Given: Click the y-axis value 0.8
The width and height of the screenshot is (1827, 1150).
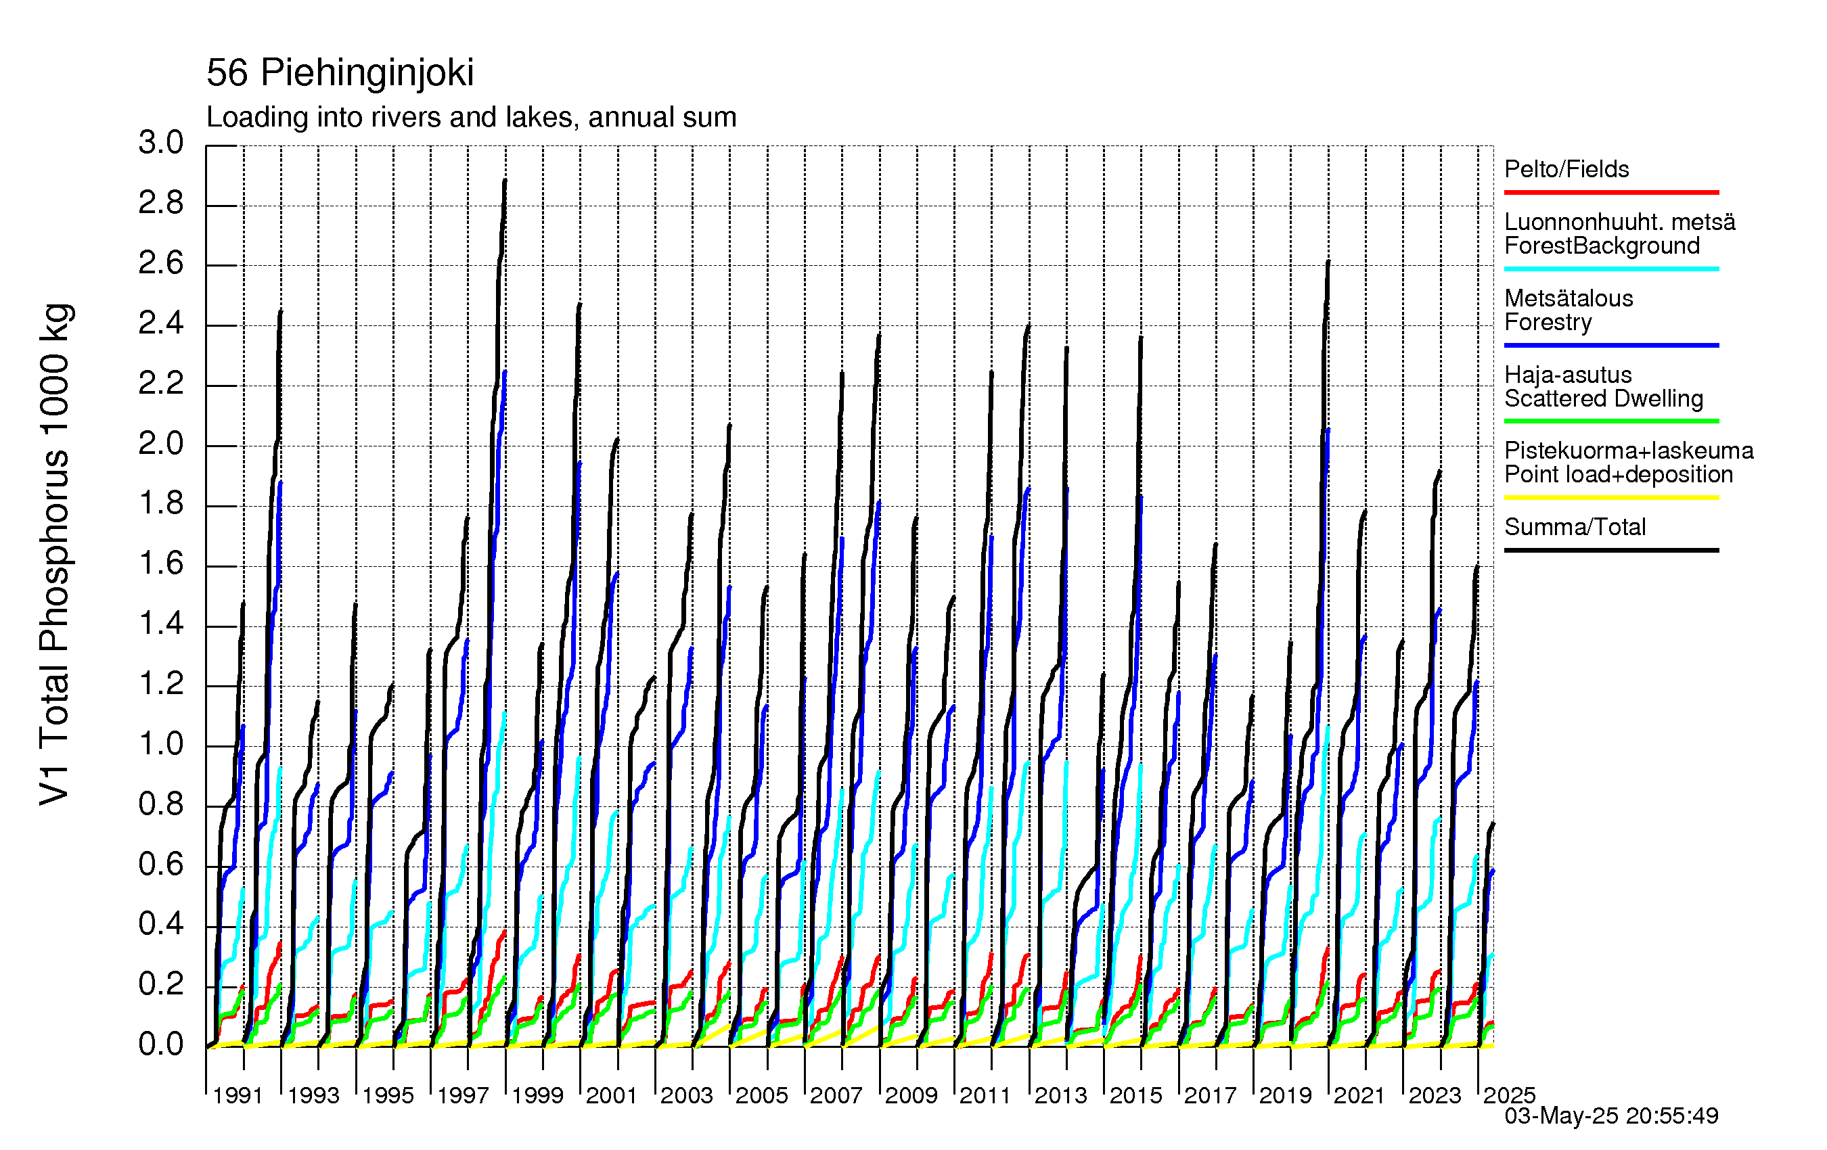Looking at the screenshot, I should [x=161, y=804].
